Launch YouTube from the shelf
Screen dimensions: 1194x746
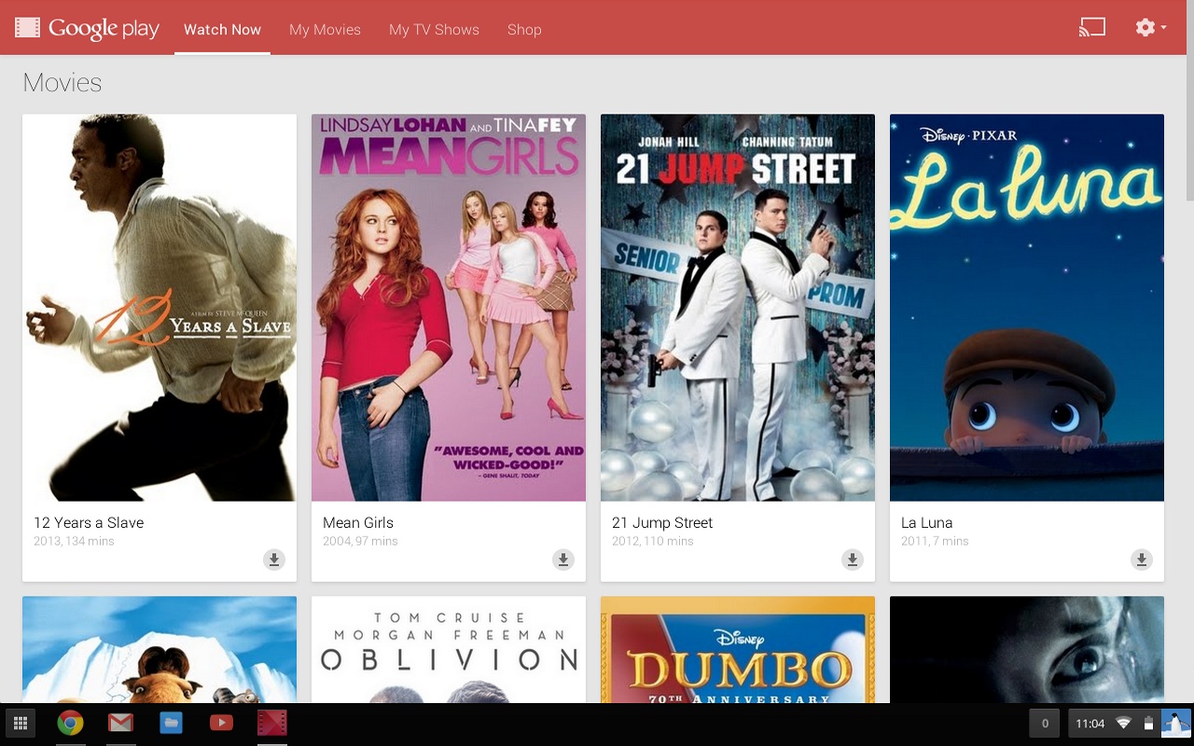(221, 724)
